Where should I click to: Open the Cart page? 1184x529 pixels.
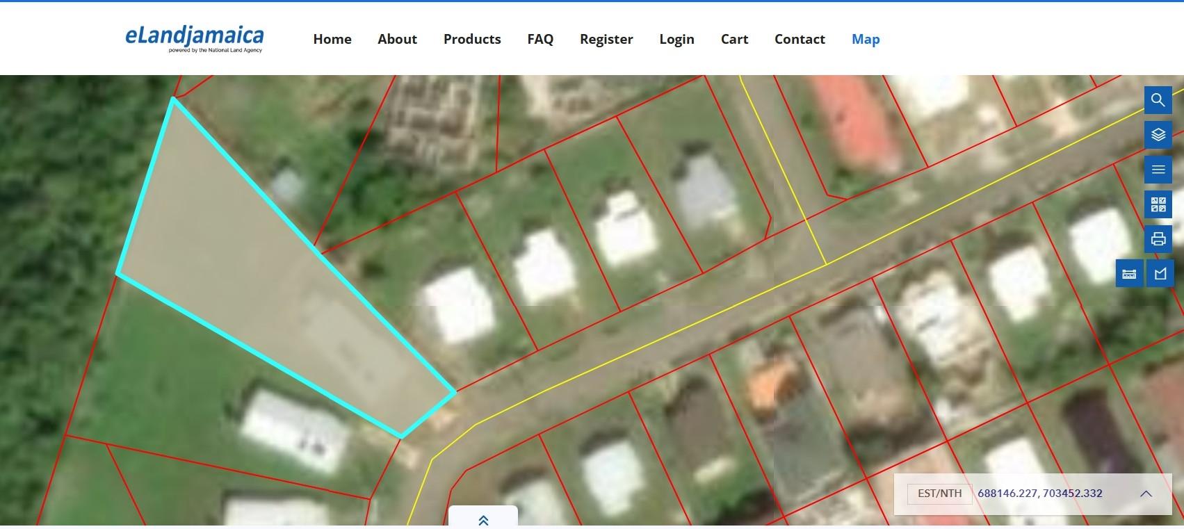click(x=734, y=40)
